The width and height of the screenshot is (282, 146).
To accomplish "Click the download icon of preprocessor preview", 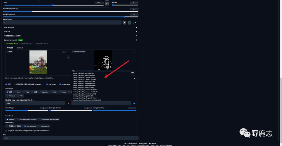I will (133, 52).
